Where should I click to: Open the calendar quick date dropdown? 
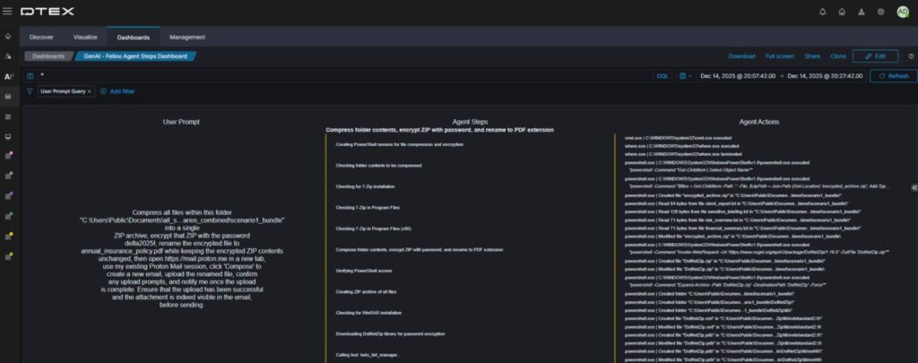pyautogui.click(x=685, y=76)
